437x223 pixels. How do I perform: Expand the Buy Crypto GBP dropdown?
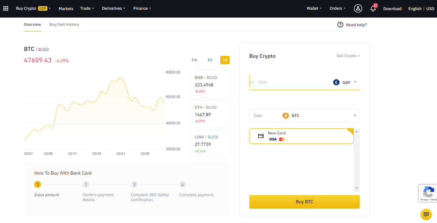[x=33, y=8]
